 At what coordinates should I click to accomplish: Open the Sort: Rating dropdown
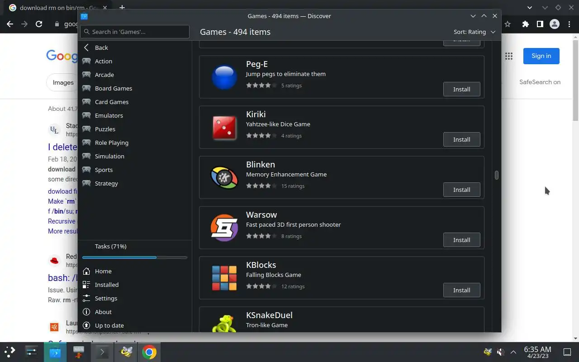click(475, 32)
